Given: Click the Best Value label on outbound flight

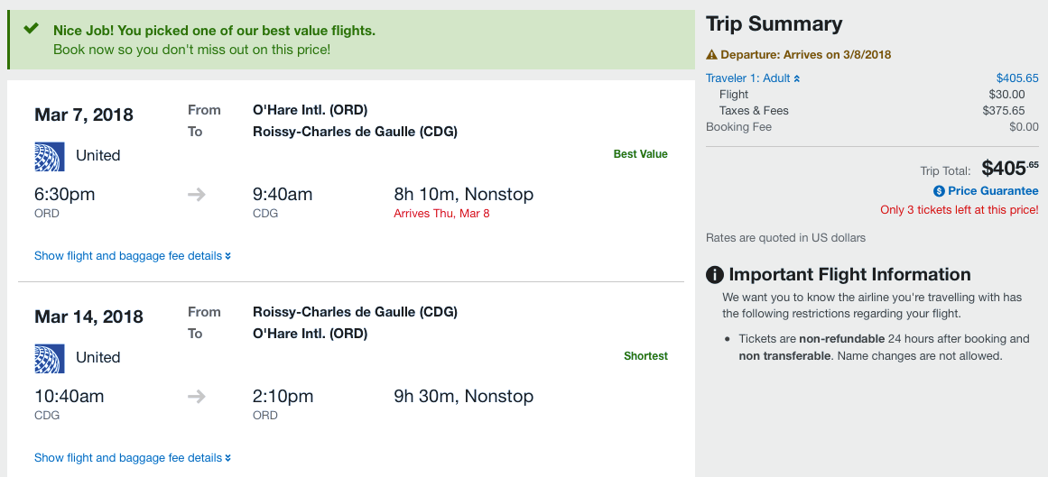Looking at the screenshot, I should click(640, 154).
